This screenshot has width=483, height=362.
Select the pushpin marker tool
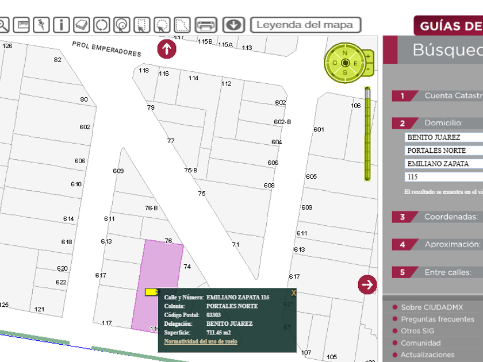41,25
